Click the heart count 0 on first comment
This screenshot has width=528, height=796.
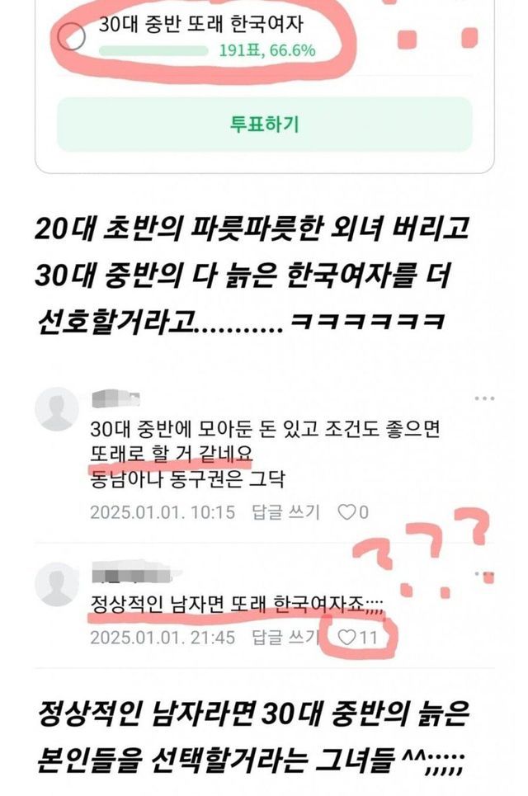364,512
